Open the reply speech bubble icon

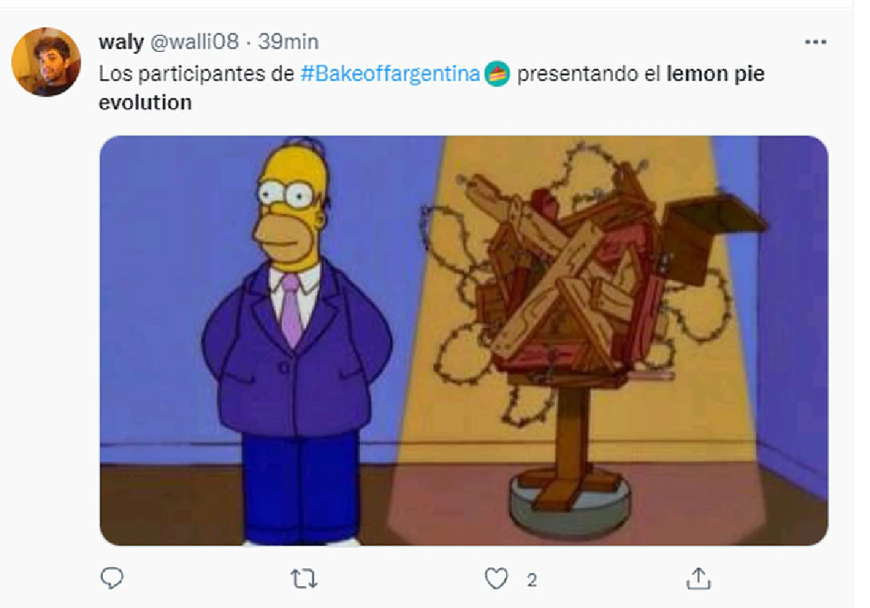click(111, 578)
